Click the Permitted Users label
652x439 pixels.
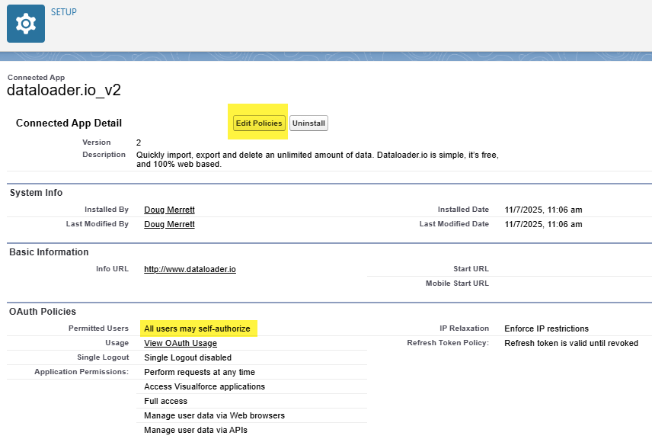pos(98,328)
